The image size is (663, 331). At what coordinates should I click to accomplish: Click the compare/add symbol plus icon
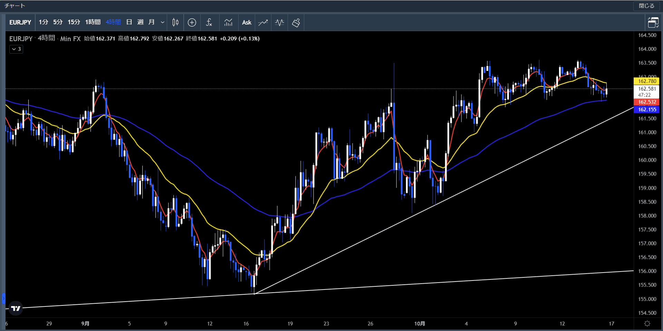192,22
